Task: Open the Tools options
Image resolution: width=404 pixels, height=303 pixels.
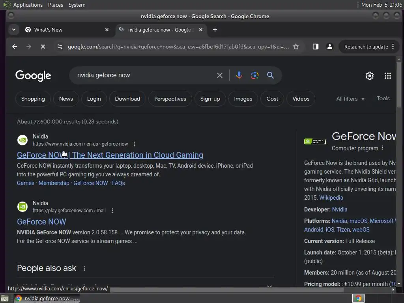Action: pyautogui.click(x=383, y=98)
